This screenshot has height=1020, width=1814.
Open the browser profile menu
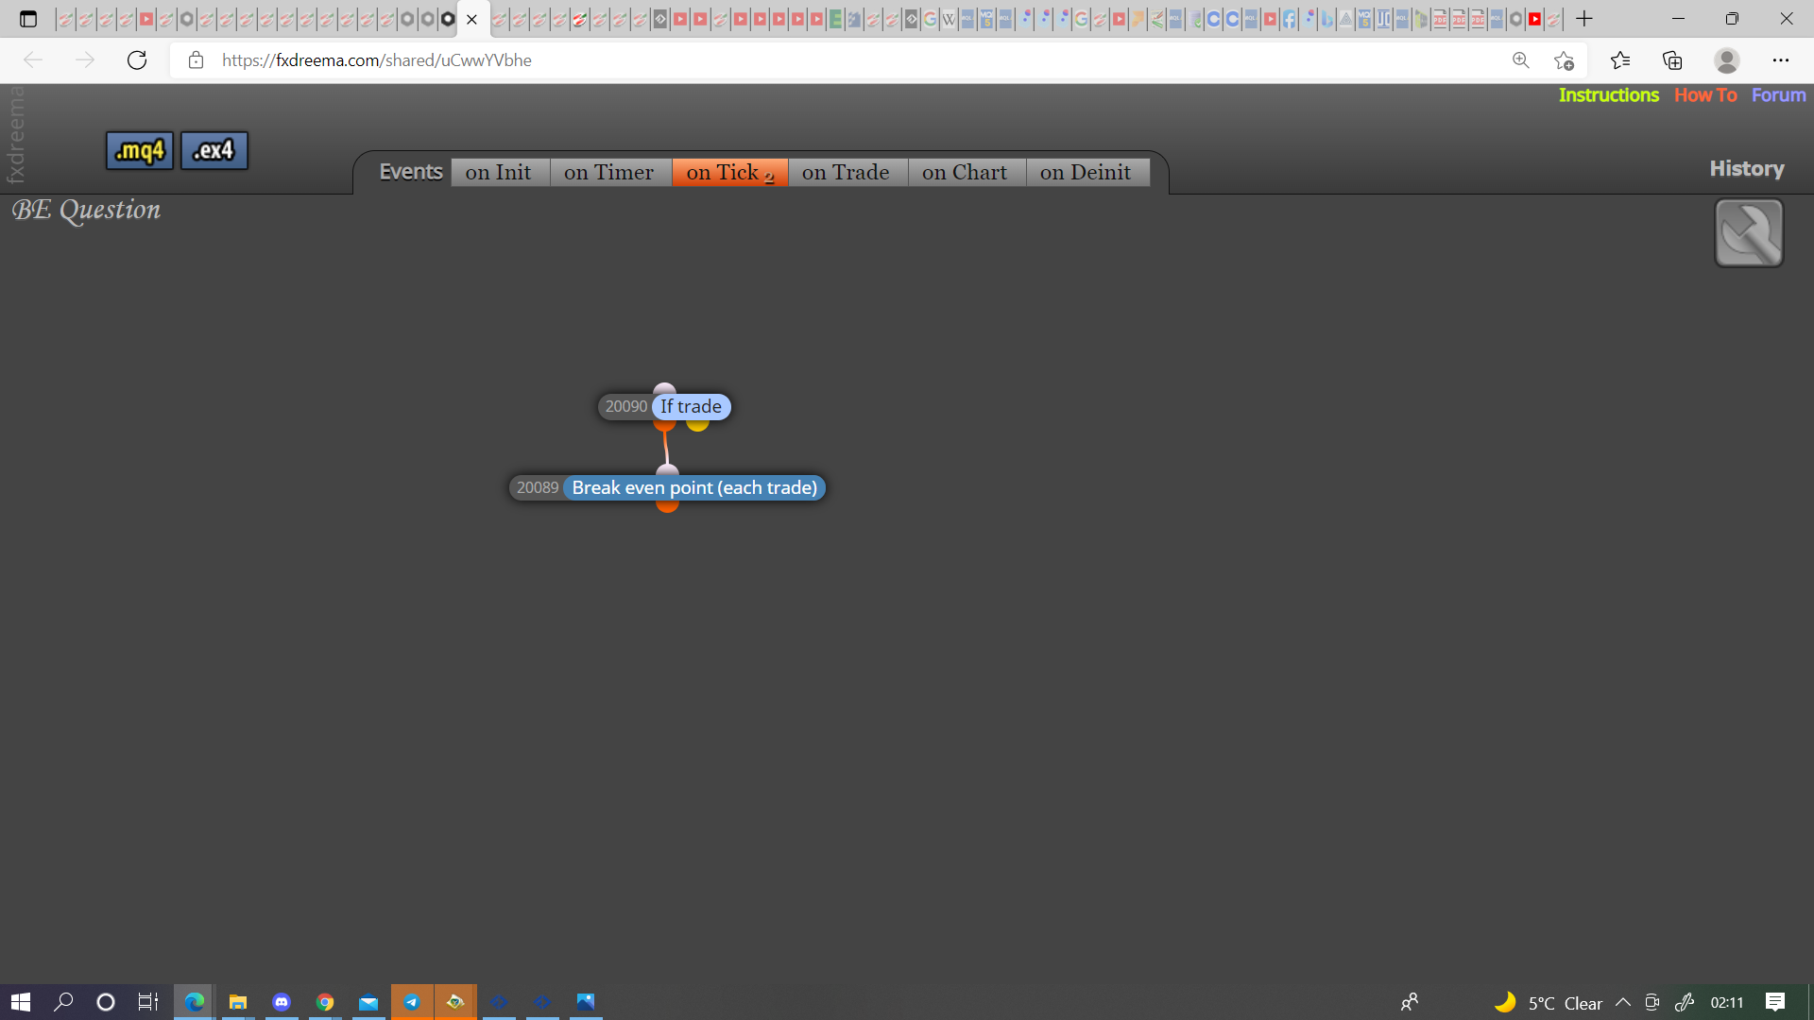(1727, 60)
